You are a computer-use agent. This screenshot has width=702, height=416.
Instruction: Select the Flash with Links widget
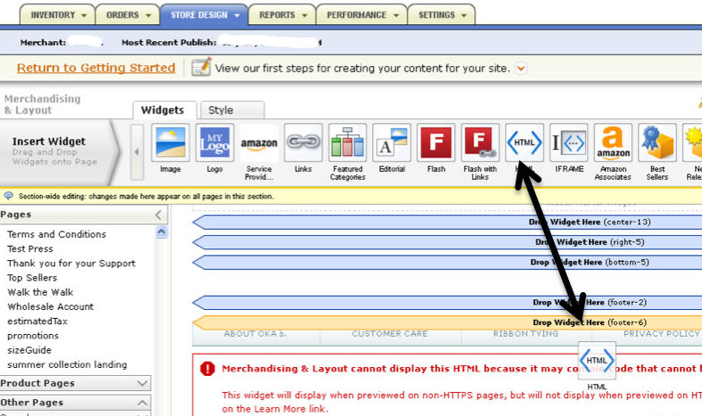point(480,143)
